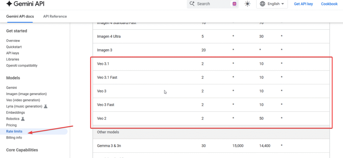343x158 pixels.
Task: Open the Pricing sidebar link
Action: tap(11, 125)
